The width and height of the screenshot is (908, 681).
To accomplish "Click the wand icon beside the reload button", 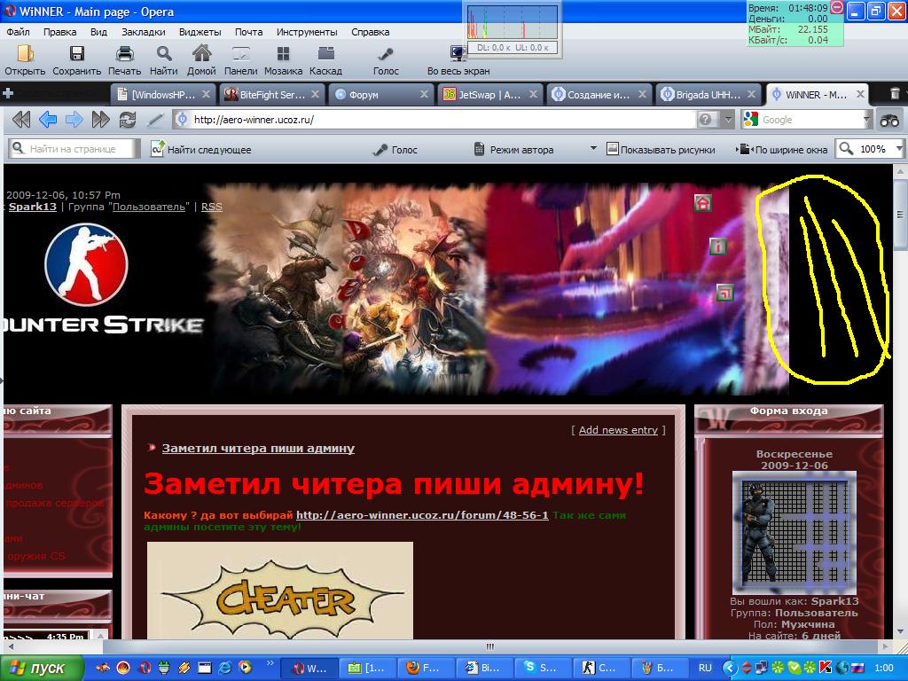I will pyautogui.click(x=154, y=120).
